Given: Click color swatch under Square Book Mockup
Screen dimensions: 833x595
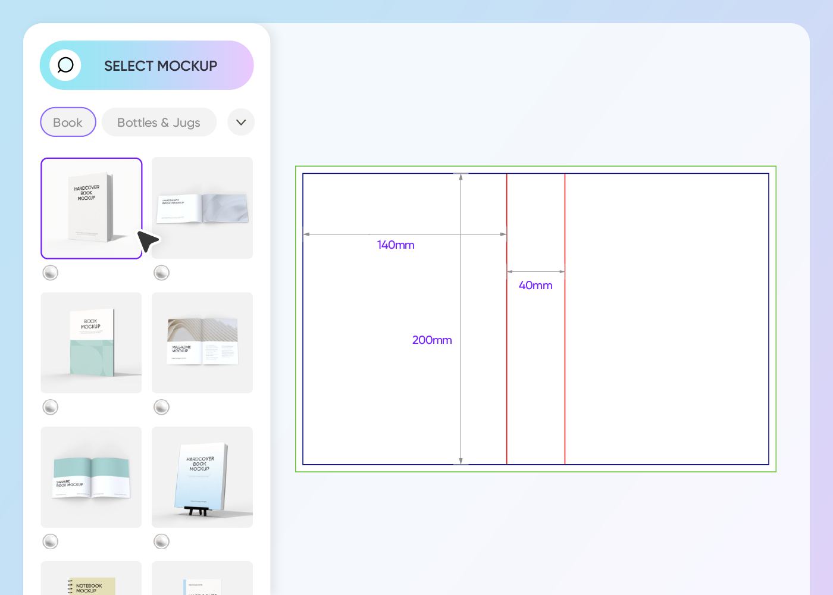Looking at the screenshot, I should pos(51,541).
